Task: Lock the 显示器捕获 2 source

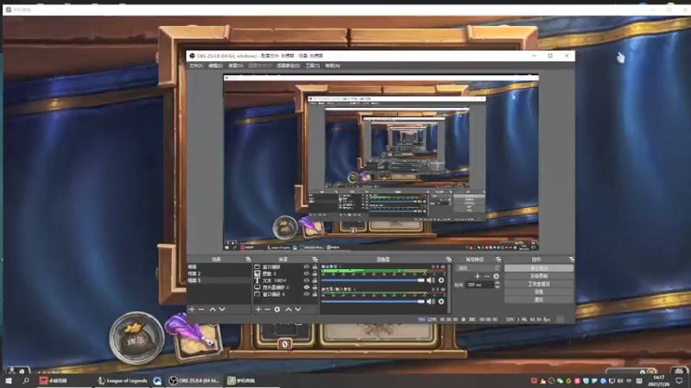Action: pos(314,287)
